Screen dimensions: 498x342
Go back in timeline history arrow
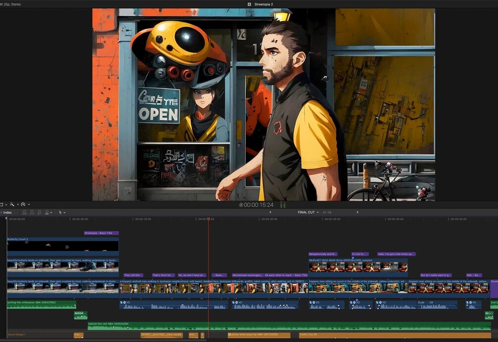(270, 212)
